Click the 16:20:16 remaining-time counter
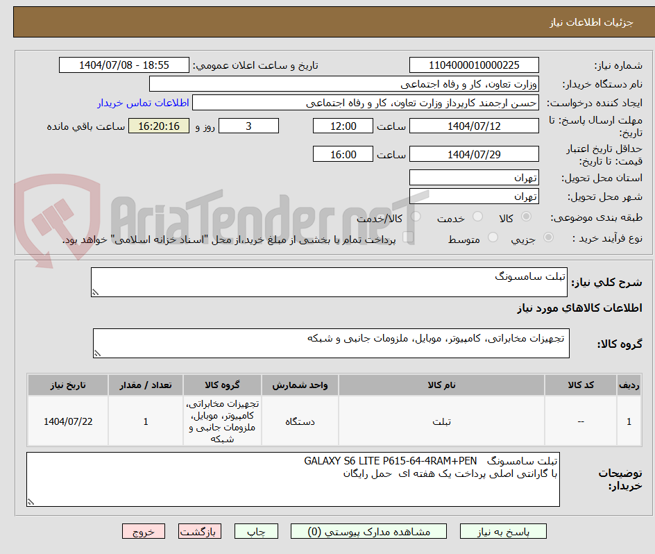This screenshot has width=655, height=554. 158,126
